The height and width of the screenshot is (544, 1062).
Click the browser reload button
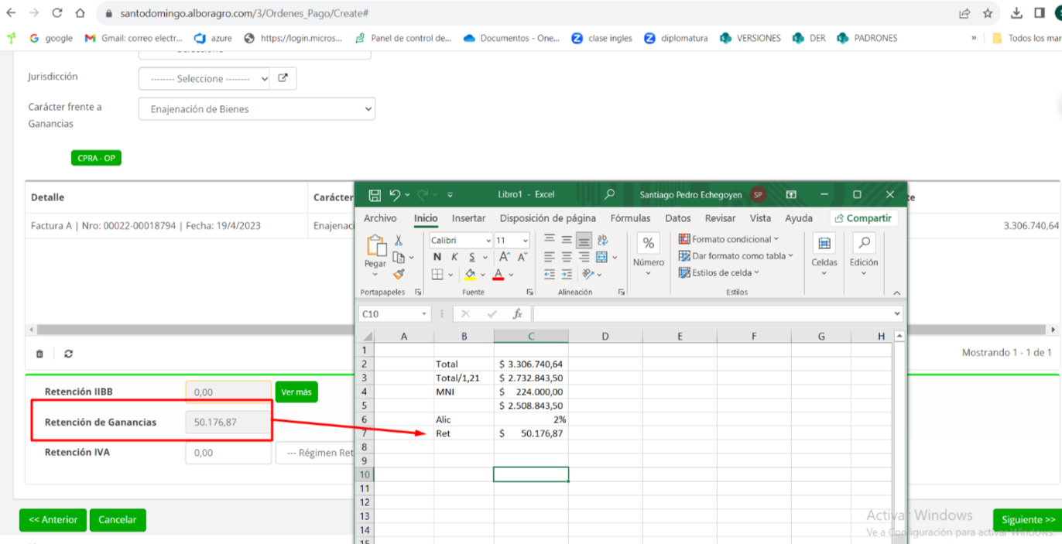[57, 13]
